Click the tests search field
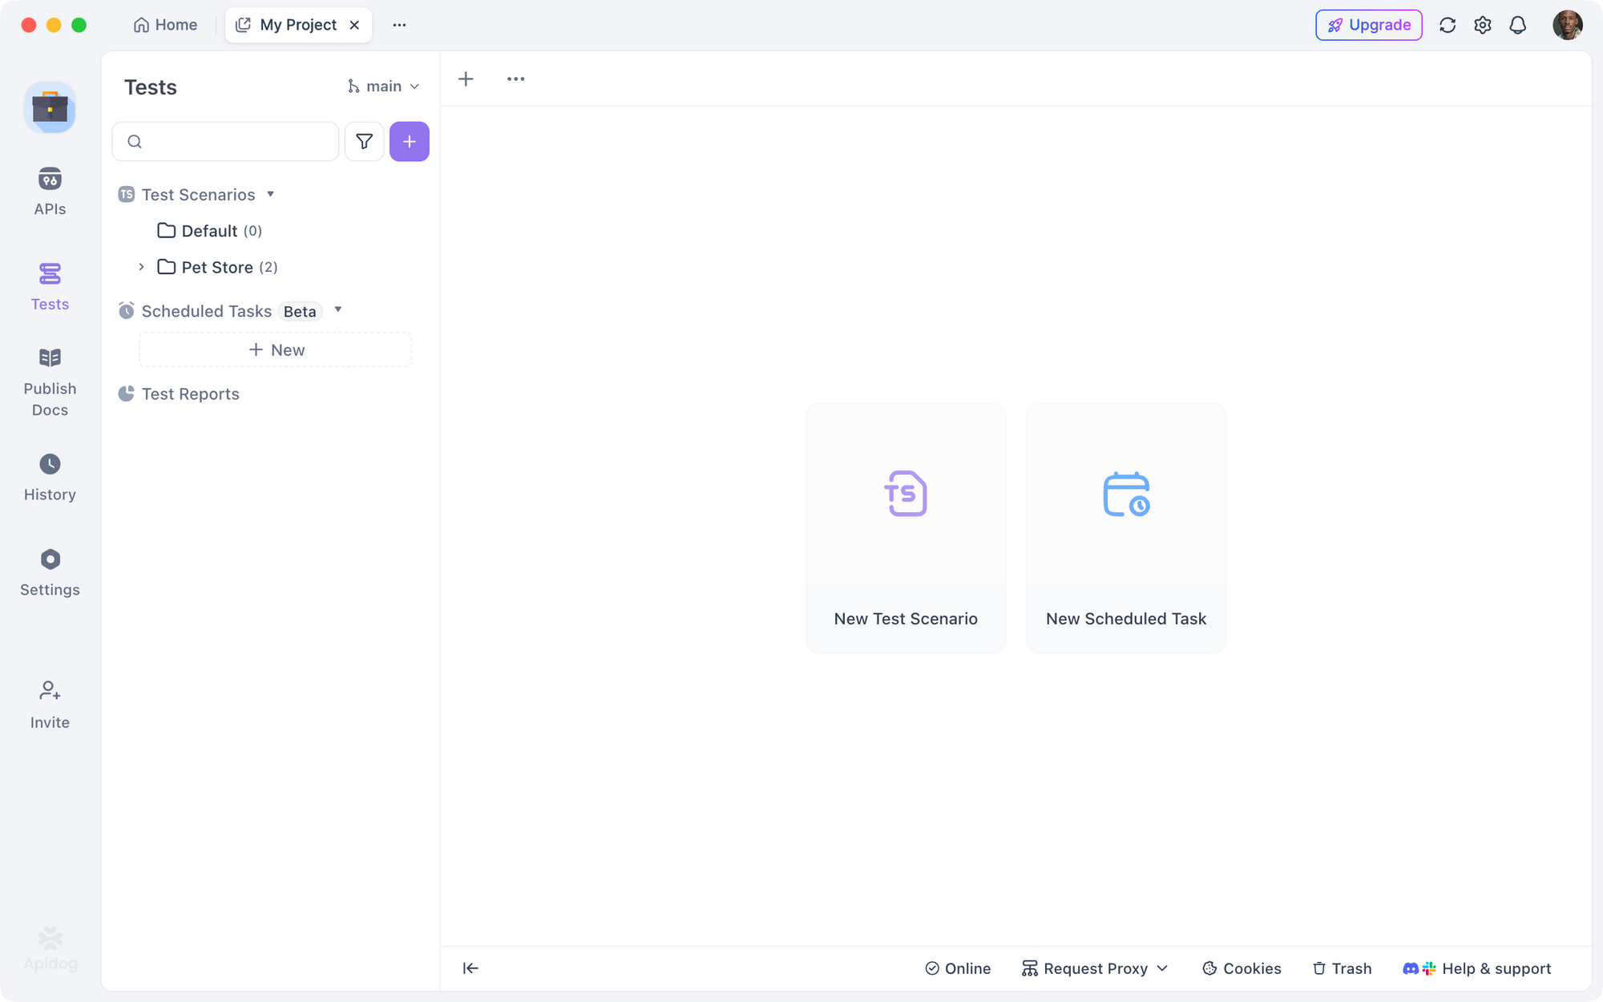1603x1002 pixels. [234, 142]
